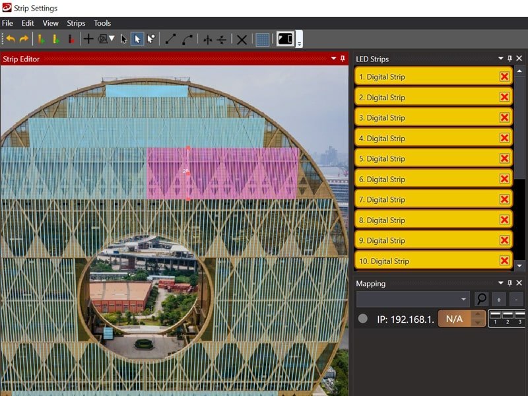The image size is (528, 396).
Task: Select 2. Digital Strip in list
Action: tap(434, 97)
